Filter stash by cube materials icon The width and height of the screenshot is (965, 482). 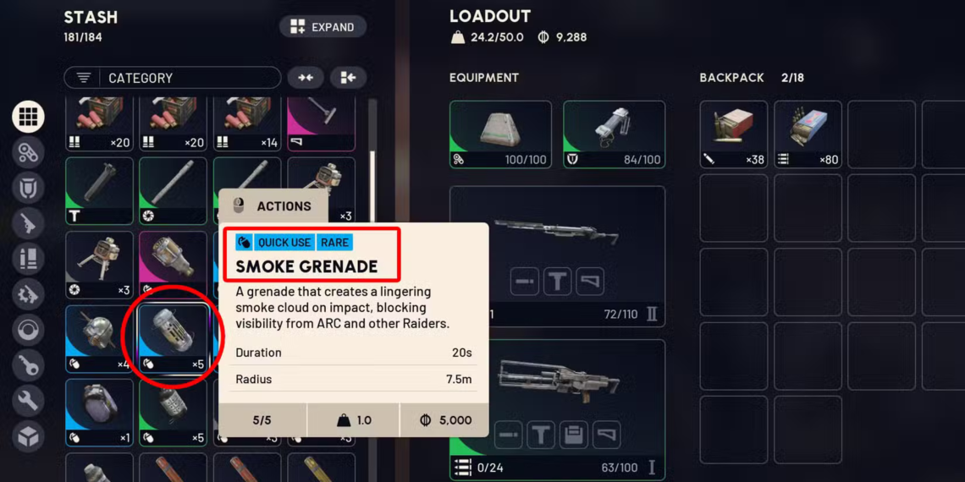(x=28, y=436)
